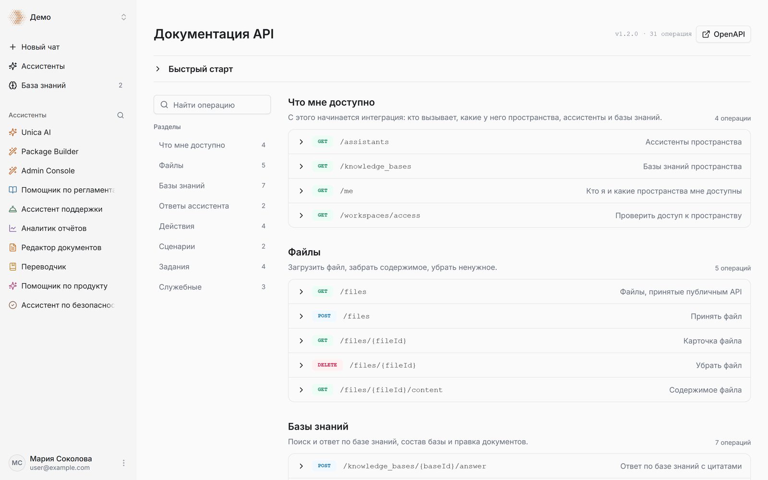The image size is (768, 480).
Task: Open the user menu three-dot icon
Action: pyautogui.click(x=123, y=463)
